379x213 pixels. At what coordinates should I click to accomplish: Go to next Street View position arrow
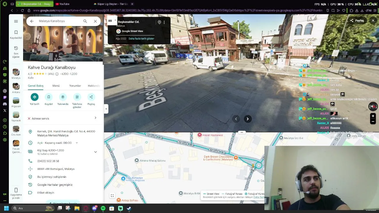tap(248, 119)
